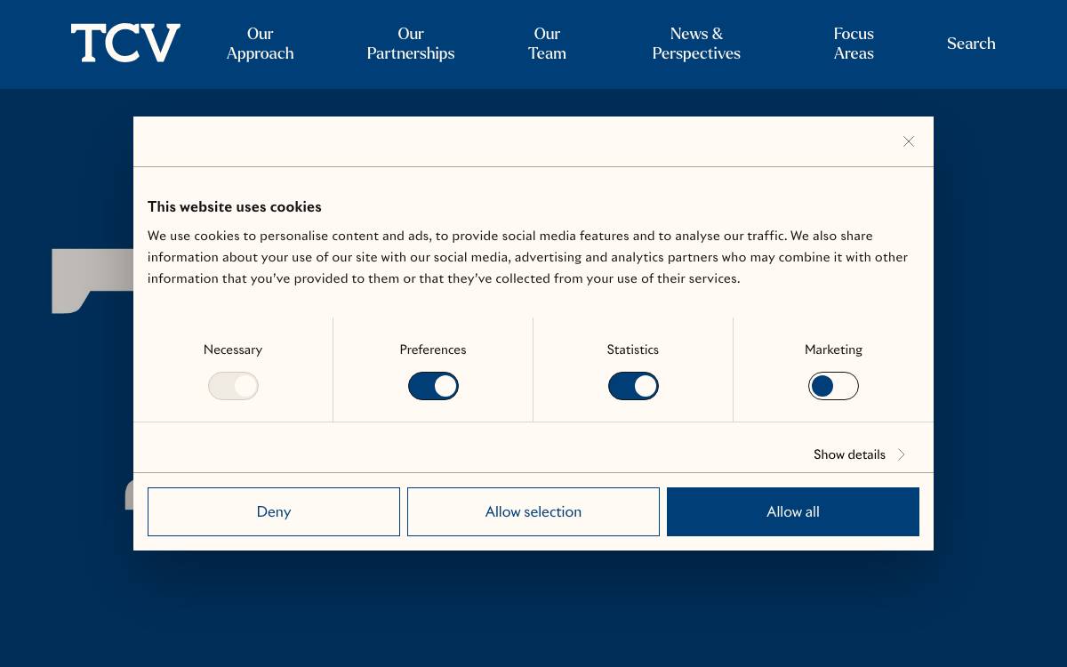1067x667 pixels.
Task: Disable the Preferences cookies switch
Action: point(433,386)
